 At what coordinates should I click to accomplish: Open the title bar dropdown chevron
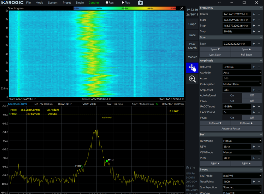tap(219, 3)
